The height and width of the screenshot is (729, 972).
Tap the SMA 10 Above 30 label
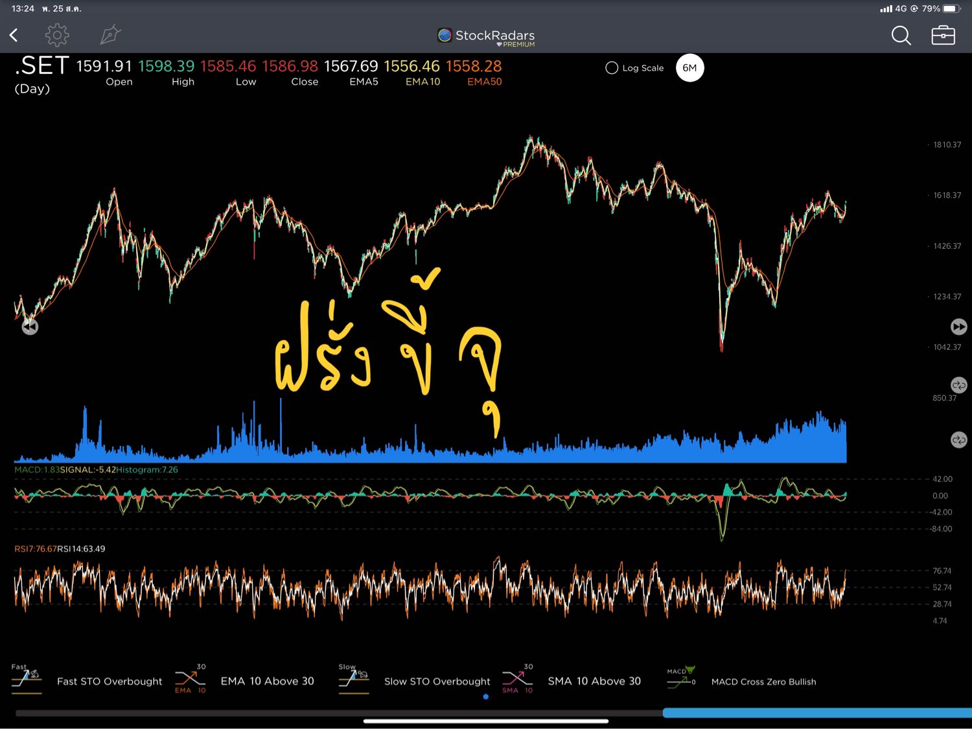click(594, 681)
